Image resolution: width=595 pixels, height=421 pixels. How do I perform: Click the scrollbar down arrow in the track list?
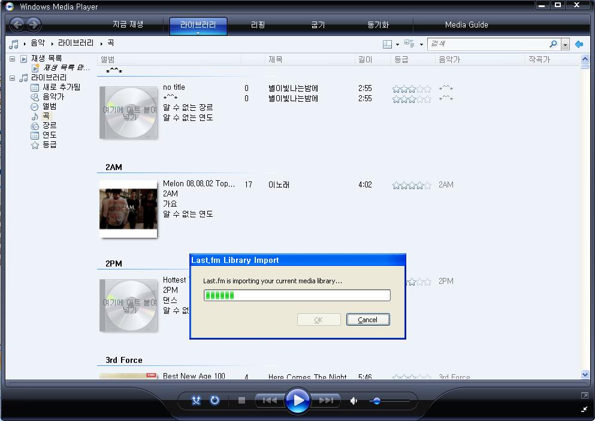pos(585,374)
